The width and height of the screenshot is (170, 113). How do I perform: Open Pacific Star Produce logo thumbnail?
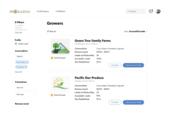point(60,84)
